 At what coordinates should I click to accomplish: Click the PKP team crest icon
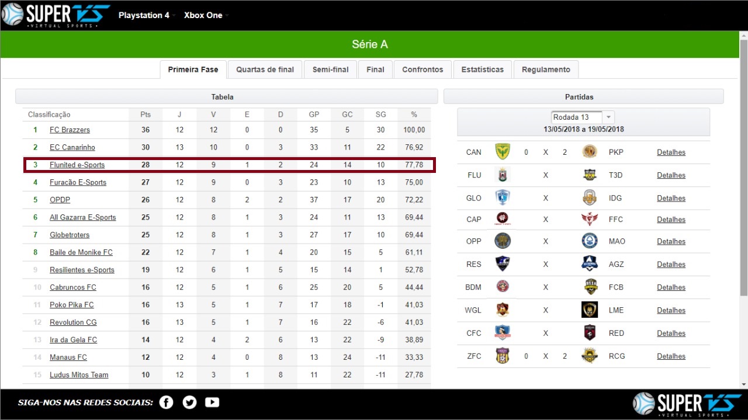pyautogui.click(x=590, y=152)
